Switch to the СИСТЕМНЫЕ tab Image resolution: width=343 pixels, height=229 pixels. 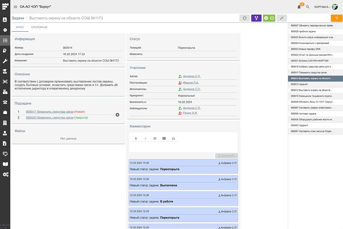(x=39, y=27)
